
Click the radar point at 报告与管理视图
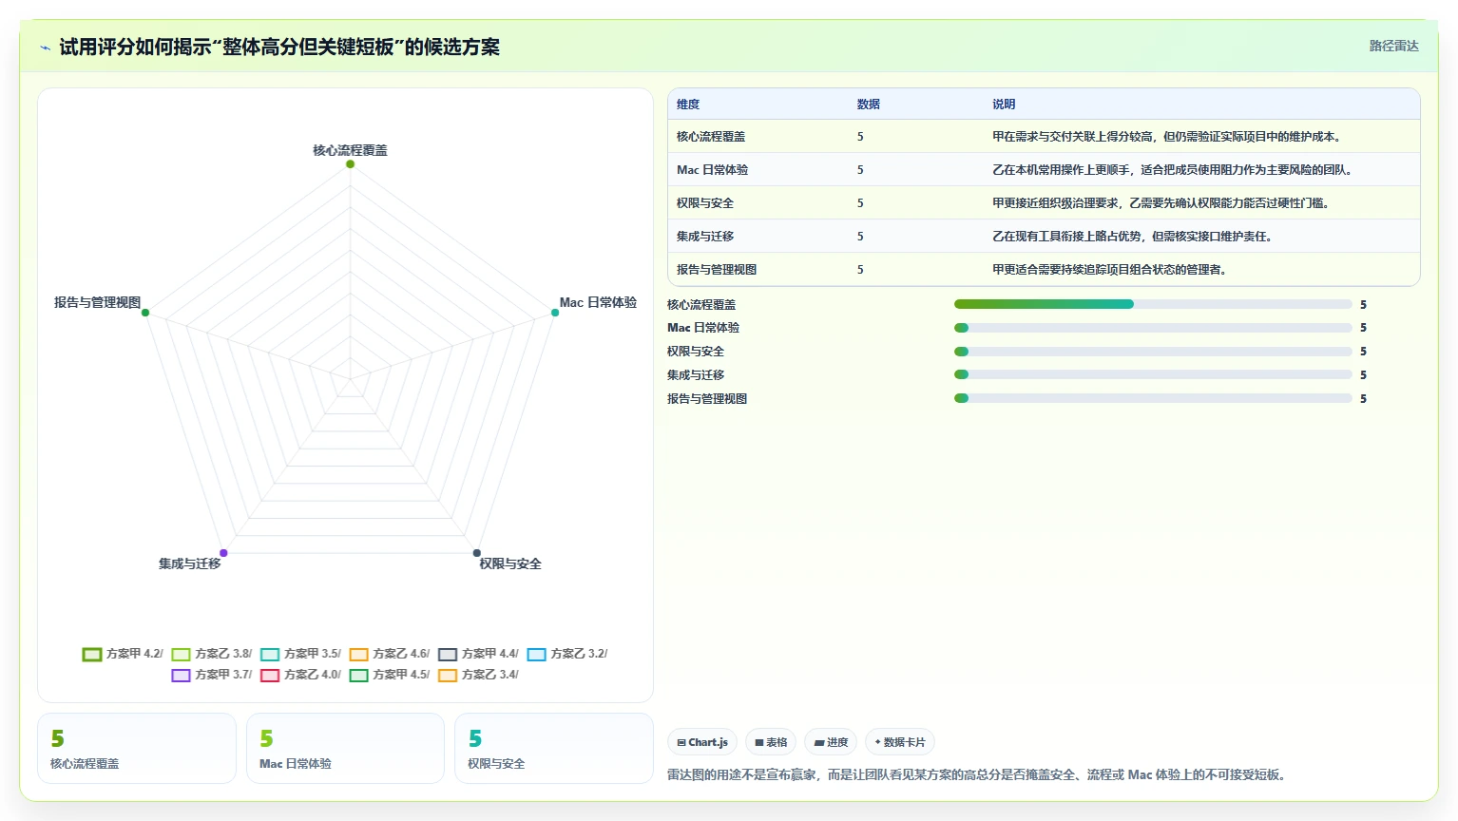(x=145, y=313)
